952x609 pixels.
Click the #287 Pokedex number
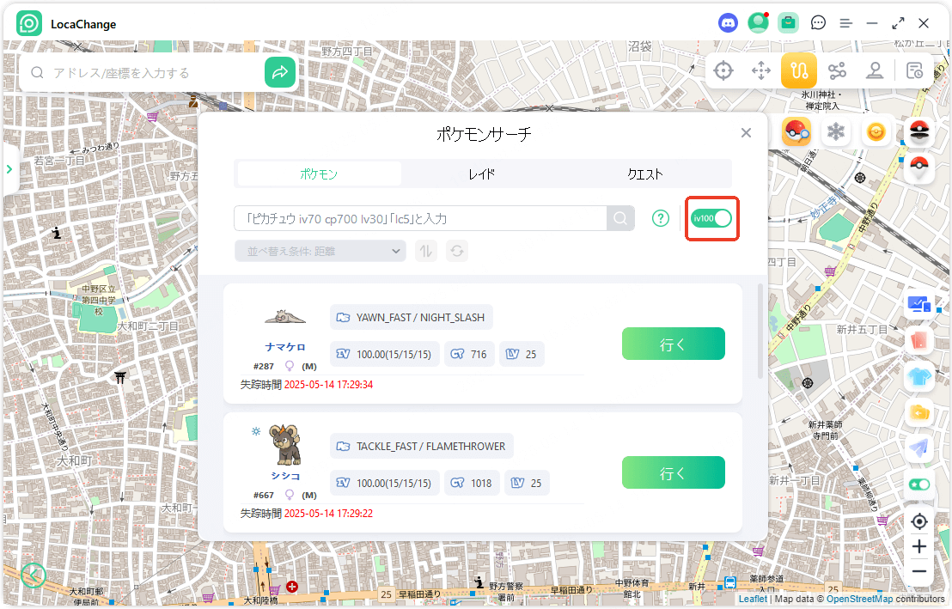(264, 366)
